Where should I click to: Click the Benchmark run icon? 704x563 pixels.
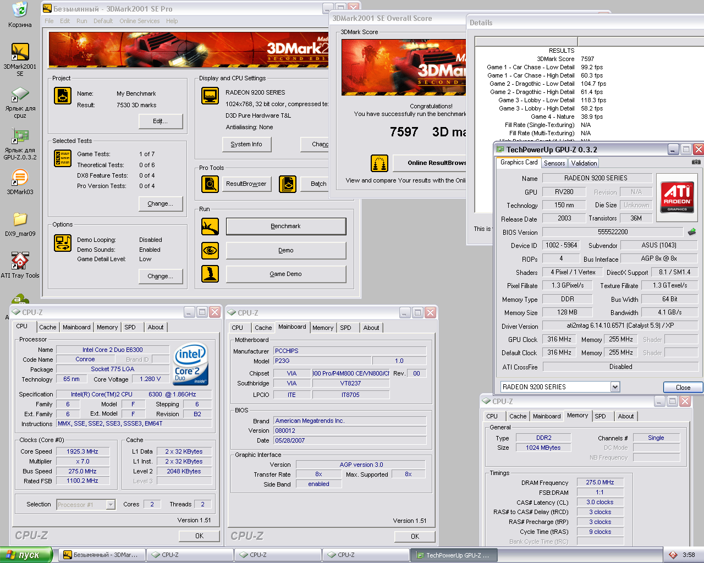coord(210,227)
